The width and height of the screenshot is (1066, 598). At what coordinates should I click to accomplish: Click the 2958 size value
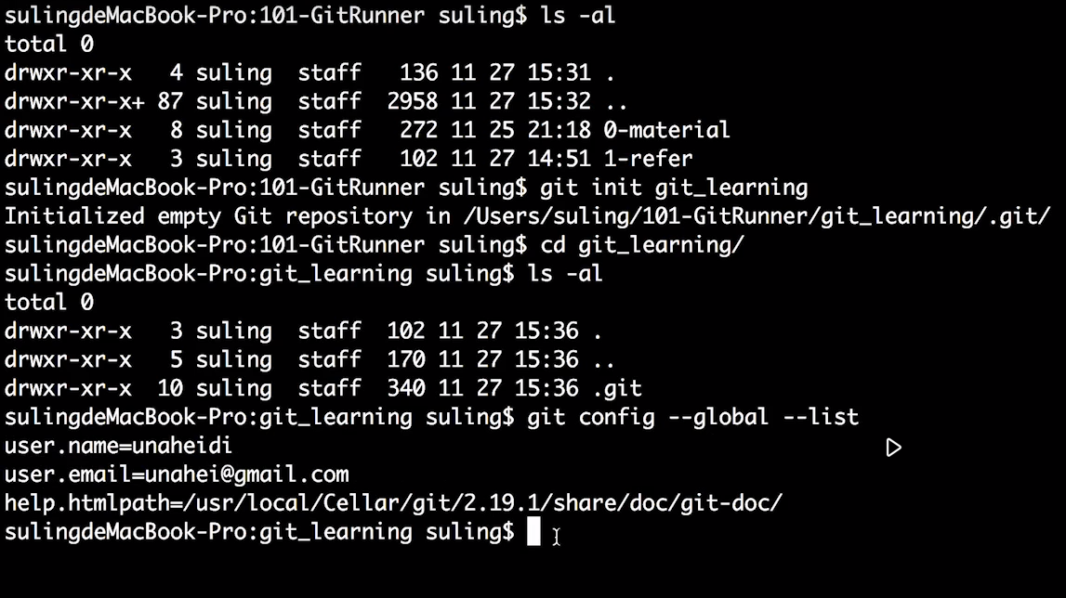pos(413,101)
